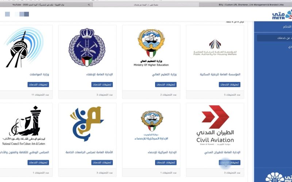This screenshot has width=292, height=182.
Task: Click Central Statistical Bureau emblem
Action: 152,121
